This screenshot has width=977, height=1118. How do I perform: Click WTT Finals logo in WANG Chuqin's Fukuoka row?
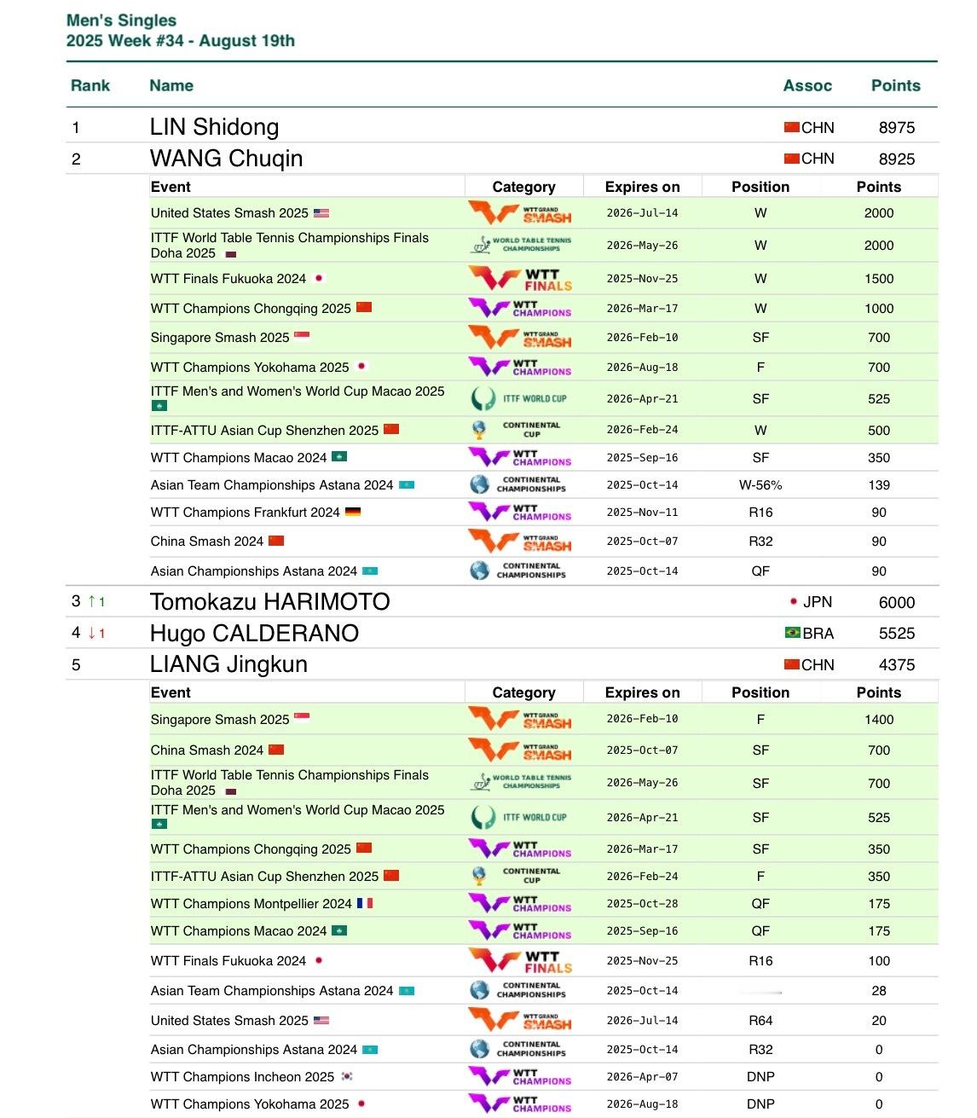520,279
